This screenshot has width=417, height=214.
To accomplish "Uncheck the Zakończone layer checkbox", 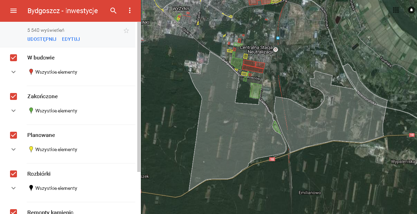I will 13,96.
